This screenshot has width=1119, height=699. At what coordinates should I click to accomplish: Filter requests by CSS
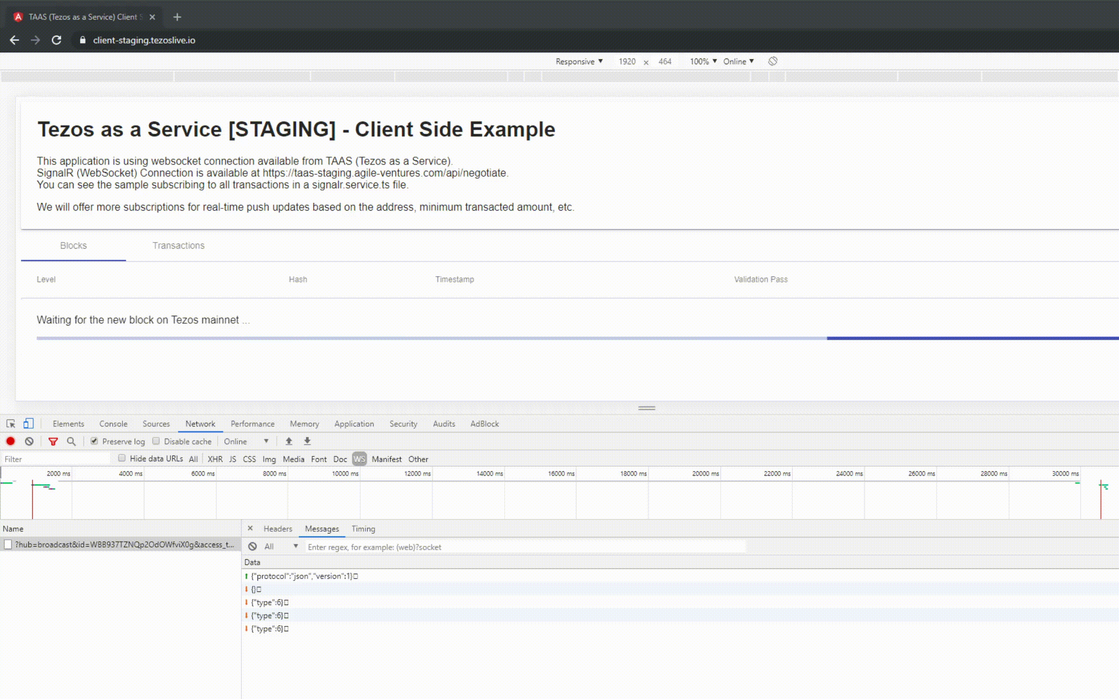pyautogui.click(x=249, y=459)
